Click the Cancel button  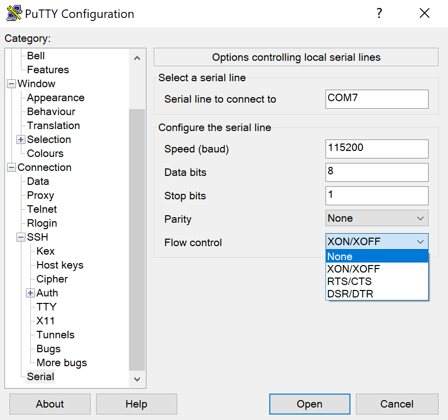[x=397, y=404]
